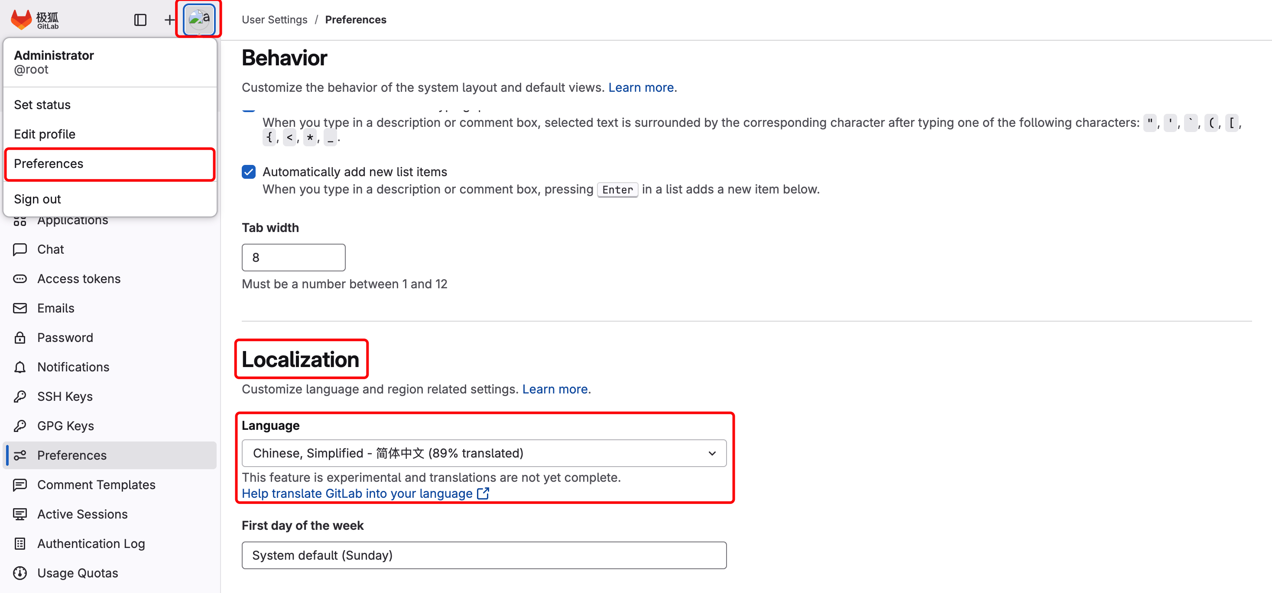Open Usage Quotas page
The height and width of the screenshot is (593, 1272).
click(78, 573)
